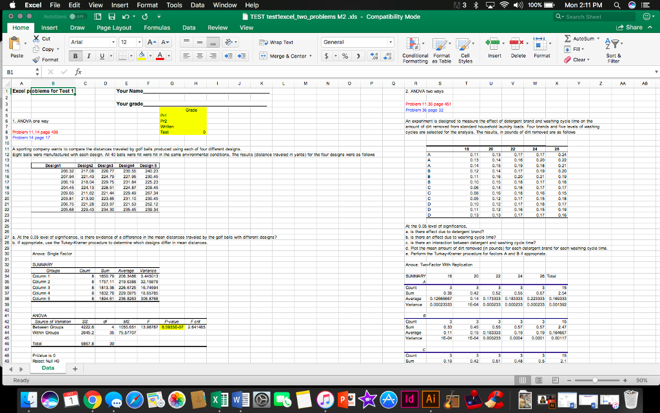
Task: Open the Window menu in the menu bar
Action: [x=224, y=6]
